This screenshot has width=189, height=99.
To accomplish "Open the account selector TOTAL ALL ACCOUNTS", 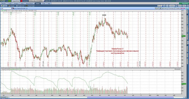I will [x=37, y=1].
